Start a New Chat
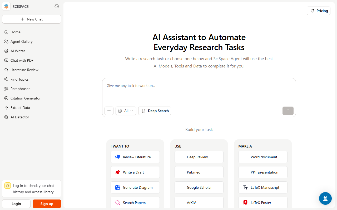337x210 pixels. (x=32, y=19)
